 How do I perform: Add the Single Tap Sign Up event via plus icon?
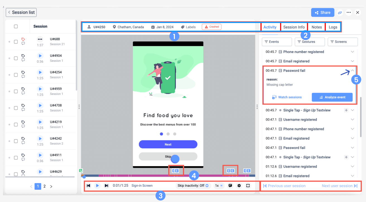click(346, 110)
